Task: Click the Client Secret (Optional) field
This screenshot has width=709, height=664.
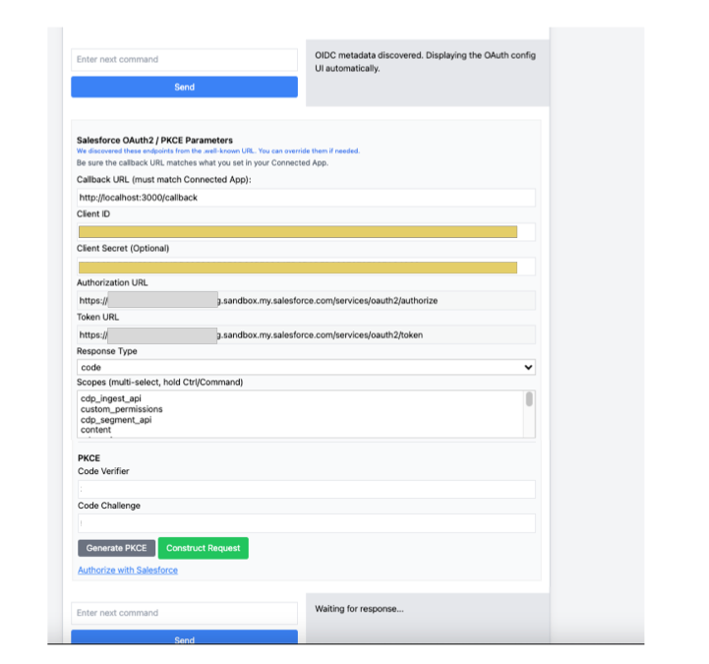Action: (306, 267)
